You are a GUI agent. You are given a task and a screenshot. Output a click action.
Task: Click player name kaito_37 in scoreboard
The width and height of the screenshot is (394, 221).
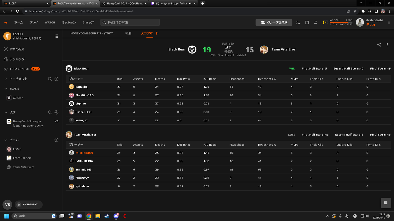82,120
